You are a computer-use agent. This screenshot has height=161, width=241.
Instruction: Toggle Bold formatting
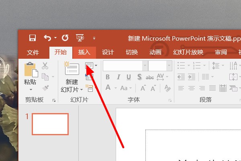[x=108, y=77]
